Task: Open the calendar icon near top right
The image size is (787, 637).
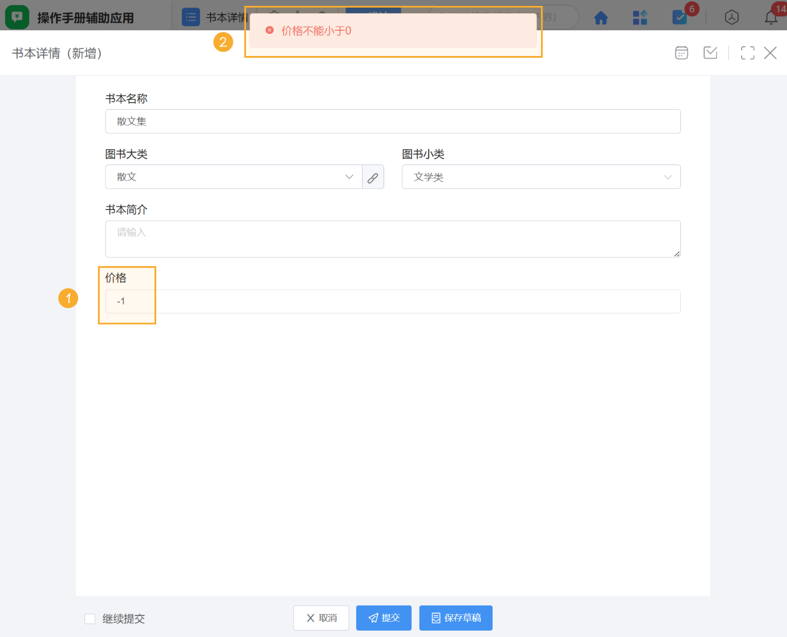Action: tap(681, 52)
